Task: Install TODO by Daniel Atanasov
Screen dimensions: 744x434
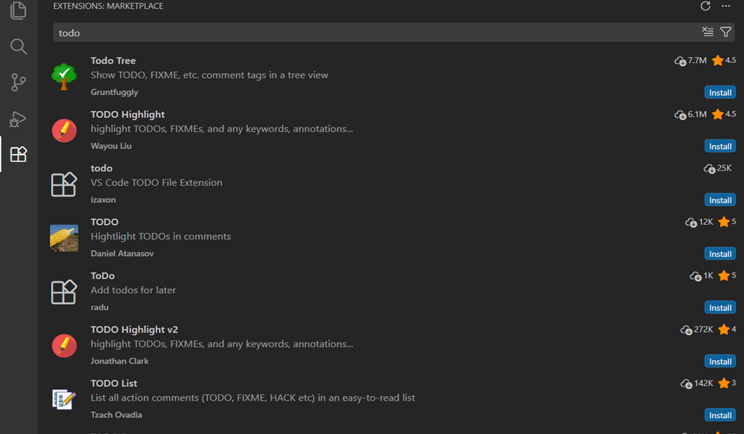Action: 720,254
